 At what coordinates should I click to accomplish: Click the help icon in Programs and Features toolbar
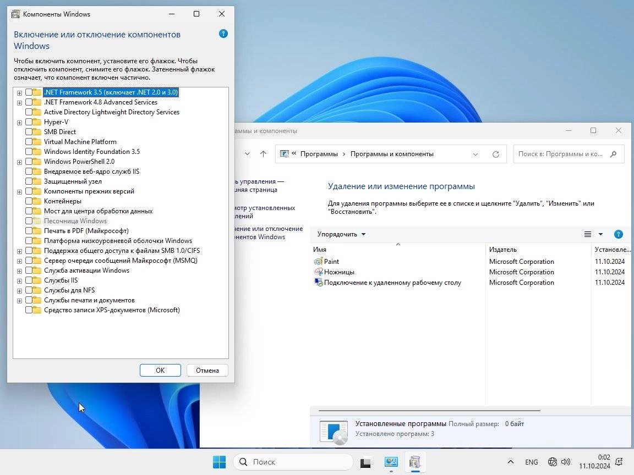click(x=618, y=234)
